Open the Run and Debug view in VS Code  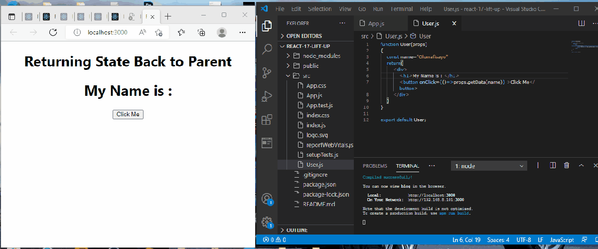tap(267, 96)
